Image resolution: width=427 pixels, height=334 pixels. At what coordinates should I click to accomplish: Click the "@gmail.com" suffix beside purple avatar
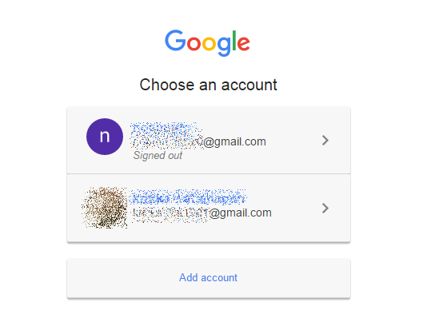[x=235, y=141]
